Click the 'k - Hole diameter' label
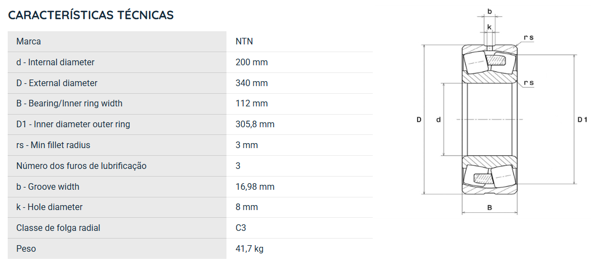 [49, 207]
